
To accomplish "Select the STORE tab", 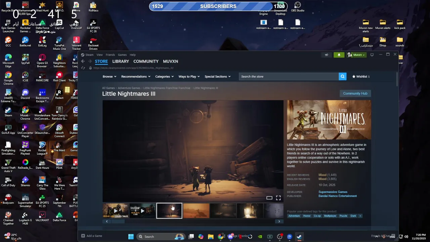I will (101, 62).
